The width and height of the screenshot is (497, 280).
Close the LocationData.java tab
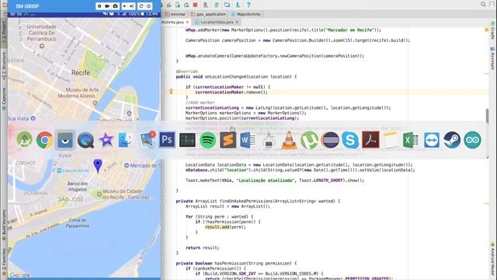[237, 22]
